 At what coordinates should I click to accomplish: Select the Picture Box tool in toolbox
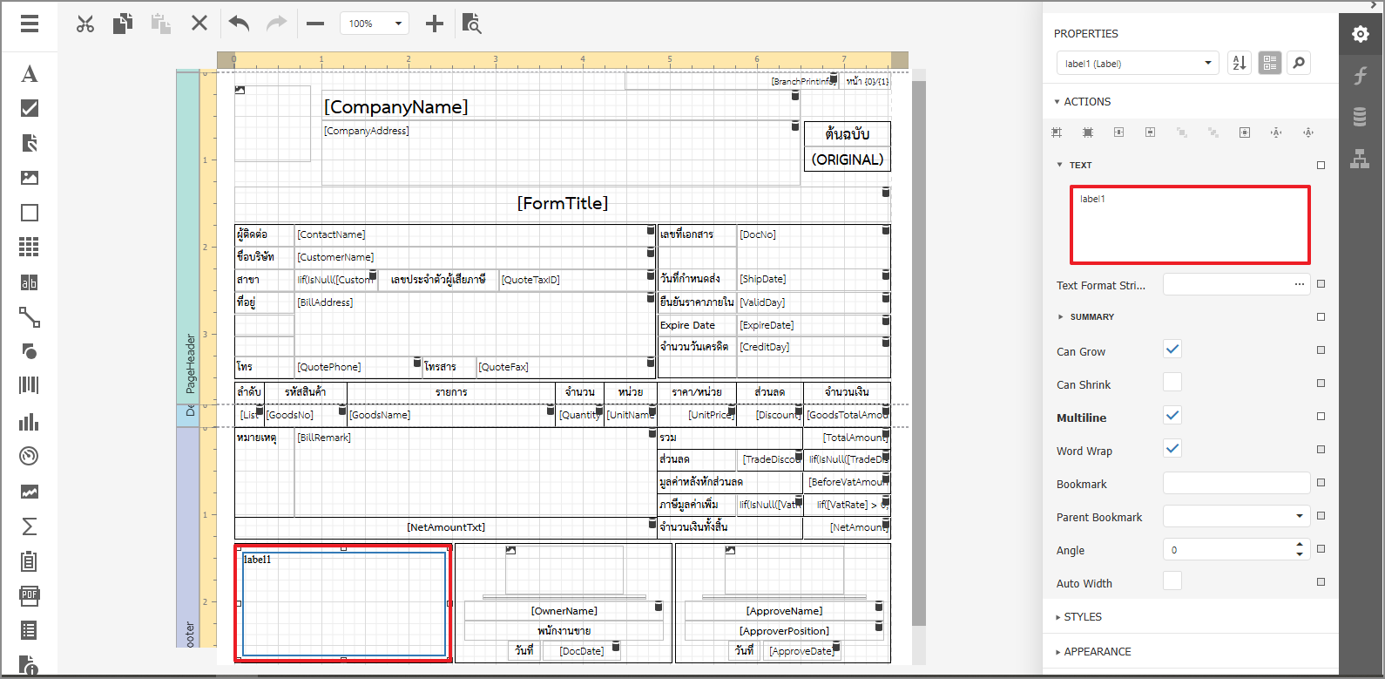(x=30, y=178)
